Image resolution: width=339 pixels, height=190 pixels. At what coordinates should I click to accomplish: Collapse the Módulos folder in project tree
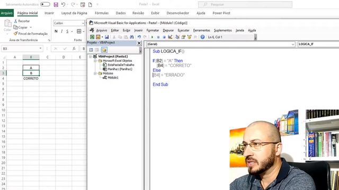(95, 73)
